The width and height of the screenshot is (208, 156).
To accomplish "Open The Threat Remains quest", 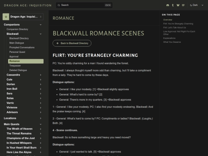I will [x=19, y=133].
